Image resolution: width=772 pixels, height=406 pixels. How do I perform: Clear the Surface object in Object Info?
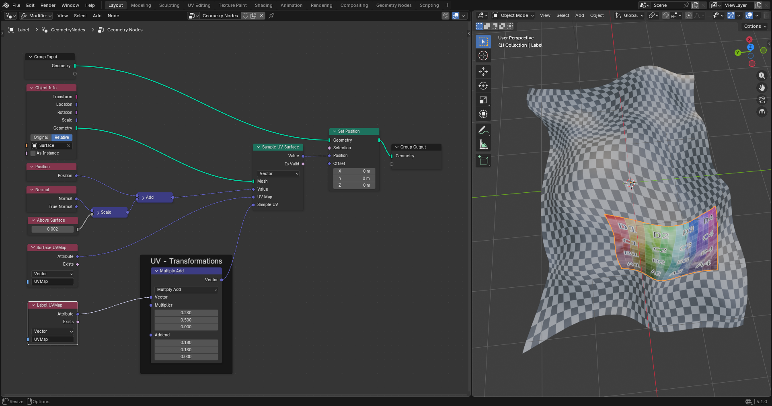point(68,146)
